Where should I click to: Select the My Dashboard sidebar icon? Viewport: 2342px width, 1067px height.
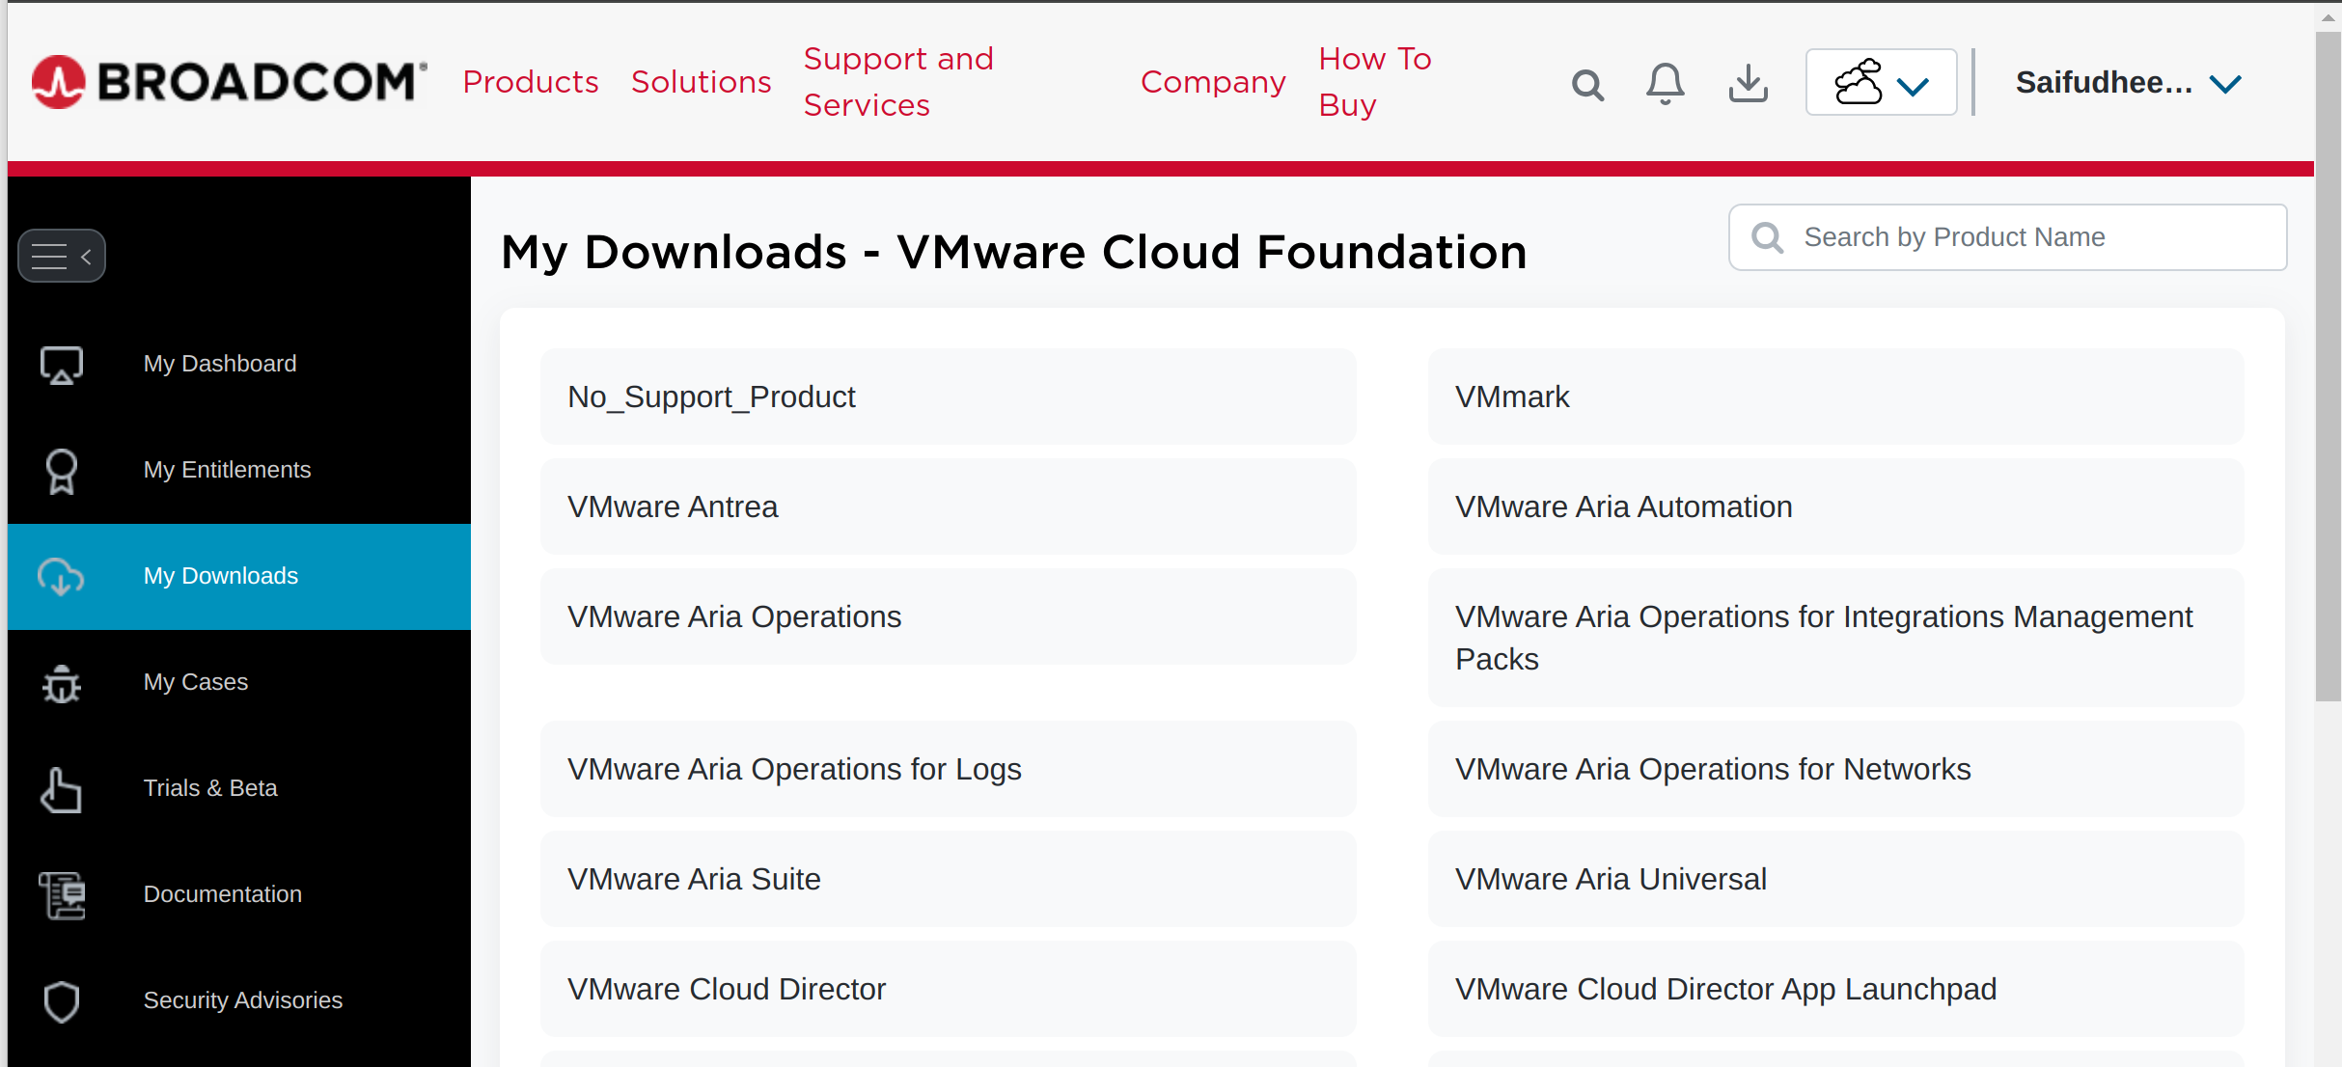pyautogui.click(x=61, y=365)
